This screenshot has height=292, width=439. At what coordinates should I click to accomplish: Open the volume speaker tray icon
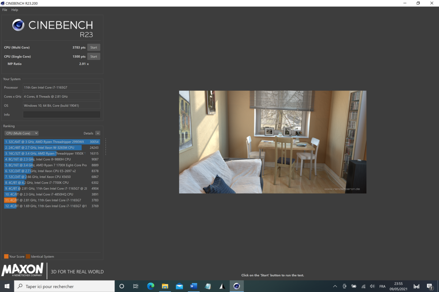point(372,287)
